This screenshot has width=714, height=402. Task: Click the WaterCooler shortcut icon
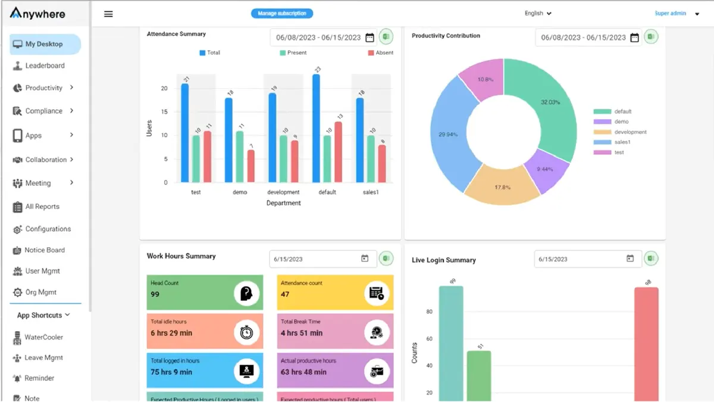[x=18, y=338]
